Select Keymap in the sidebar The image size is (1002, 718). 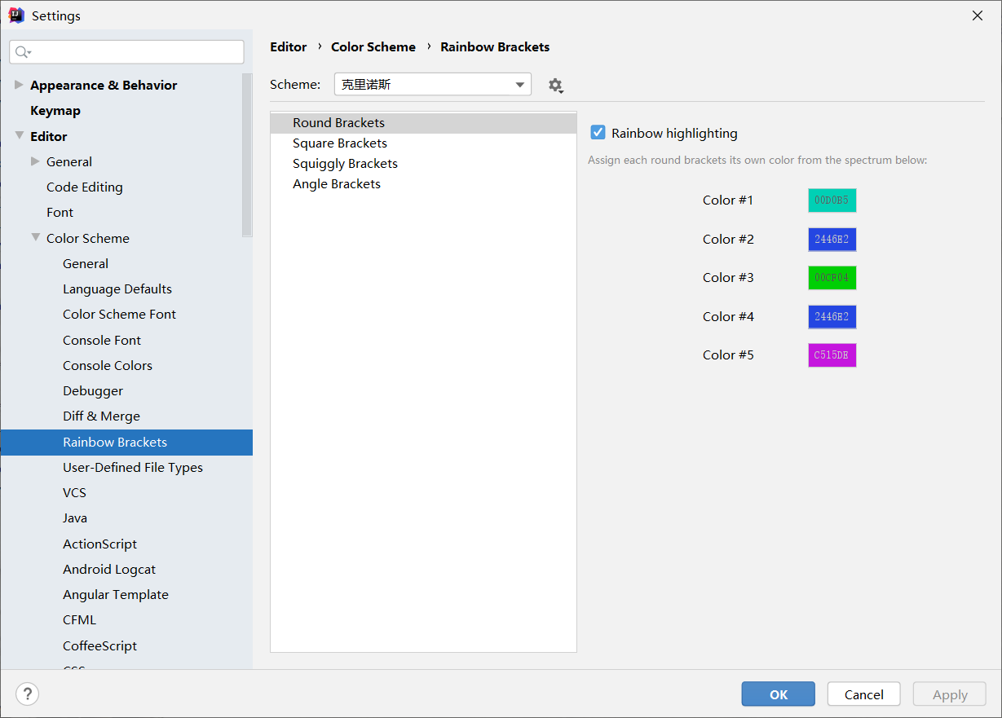55,110
